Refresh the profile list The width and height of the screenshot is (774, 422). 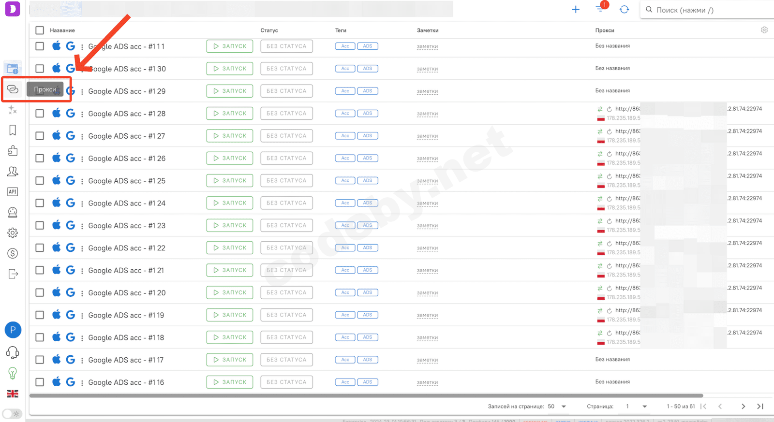pos(625,10)
